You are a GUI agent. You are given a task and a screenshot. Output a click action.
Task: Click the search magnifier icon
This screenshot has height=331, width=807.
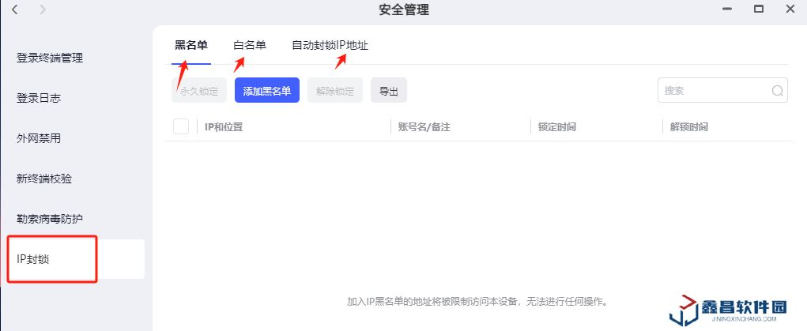click(778, 91)
